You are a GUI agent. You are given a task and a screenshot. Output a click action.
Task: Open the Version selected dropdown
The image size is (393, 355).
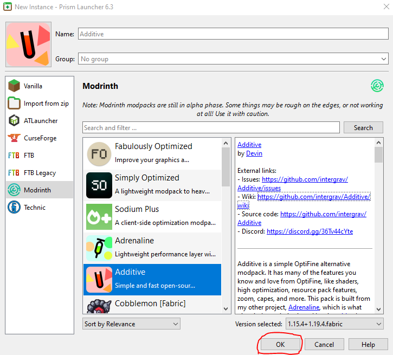[x=334, y=324]
